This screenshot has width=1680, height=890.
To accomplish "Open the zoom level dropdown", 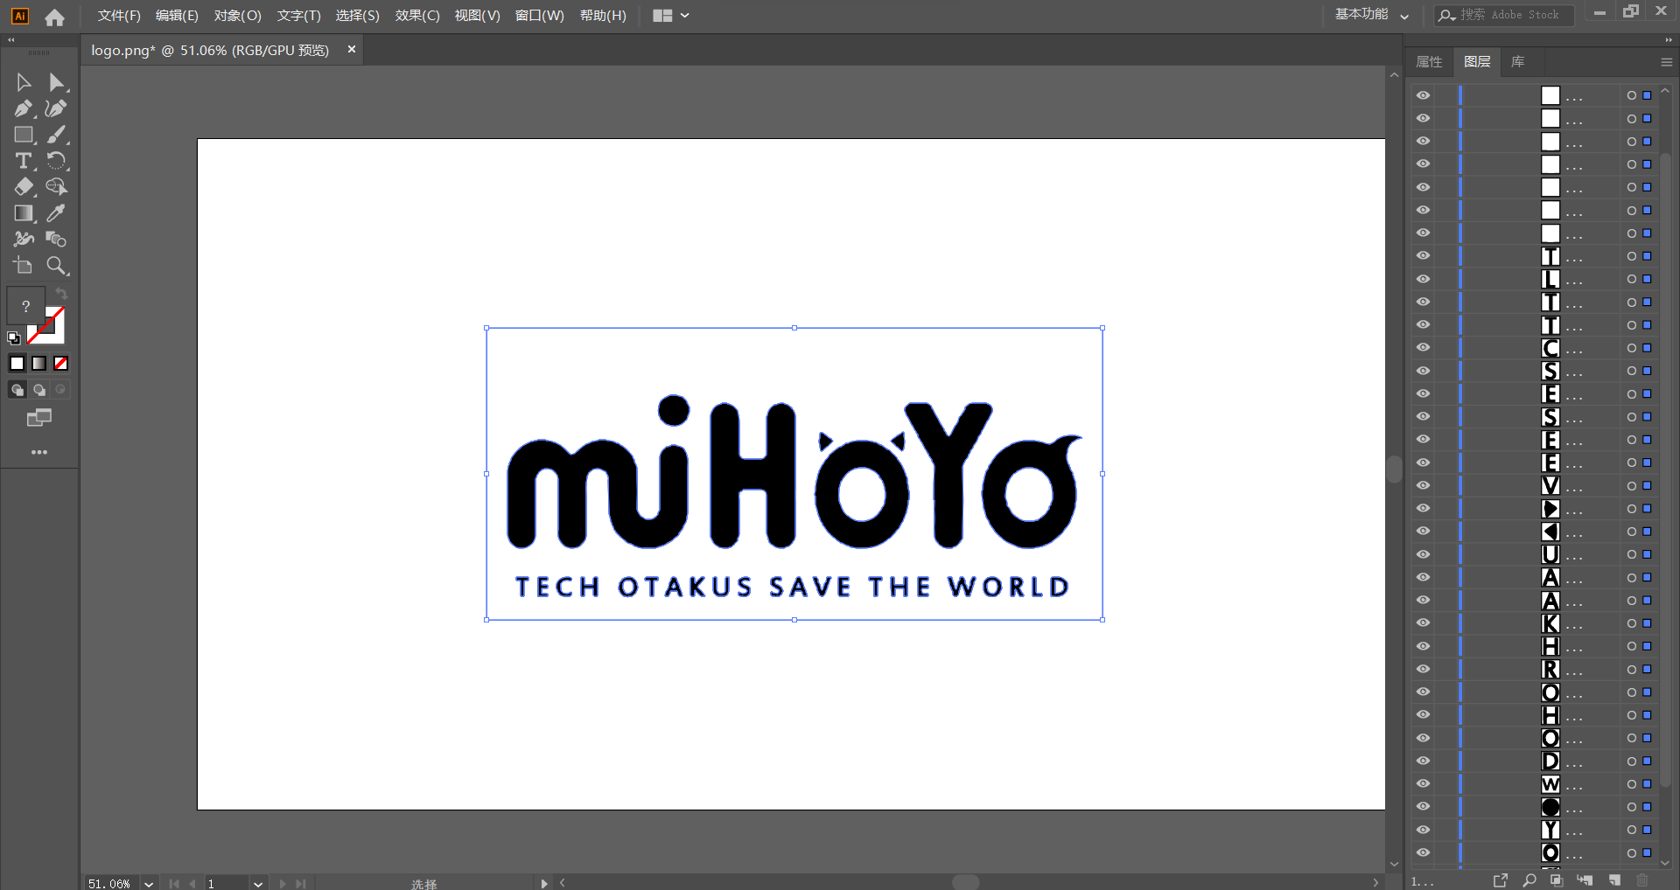I will (x=150, y=884).
